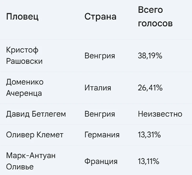The height and width of the screenshot is (175, 192).
Task: Click the 38,19% vote value
Action: coord(150,56)
